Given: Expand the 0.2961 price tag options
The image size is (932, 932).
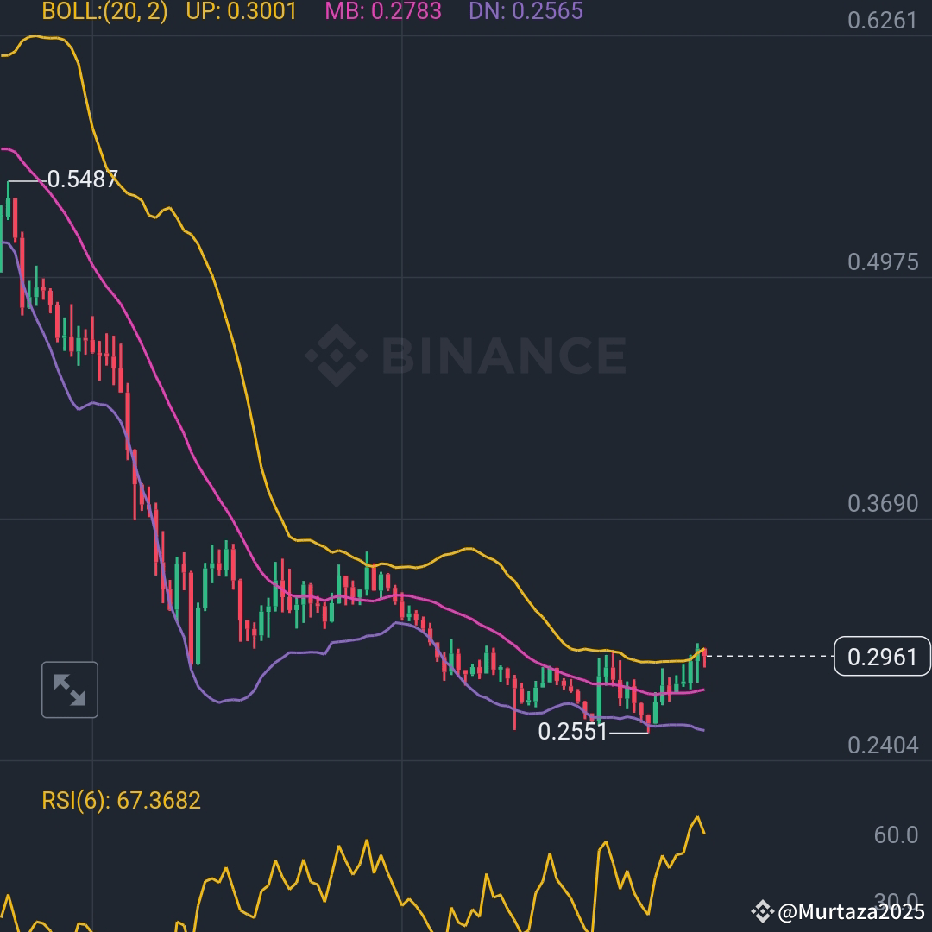Looking at the screenshot, I should coord(880,658).
